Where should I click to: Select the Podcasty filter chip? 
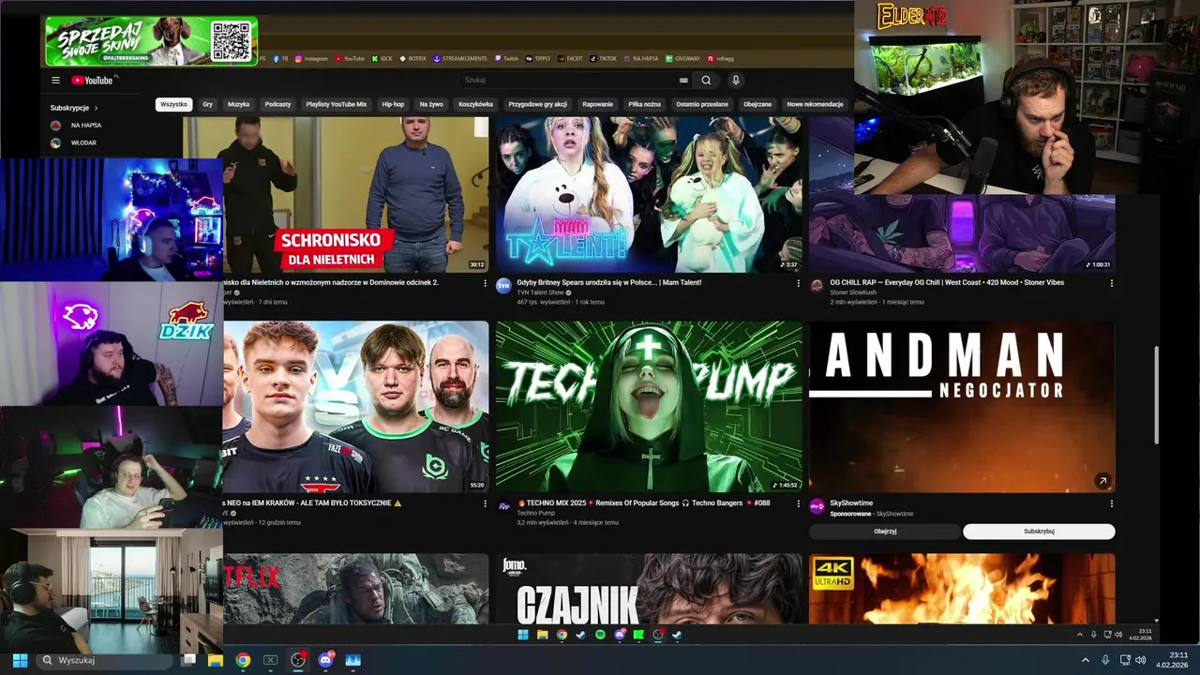point(277,104)
